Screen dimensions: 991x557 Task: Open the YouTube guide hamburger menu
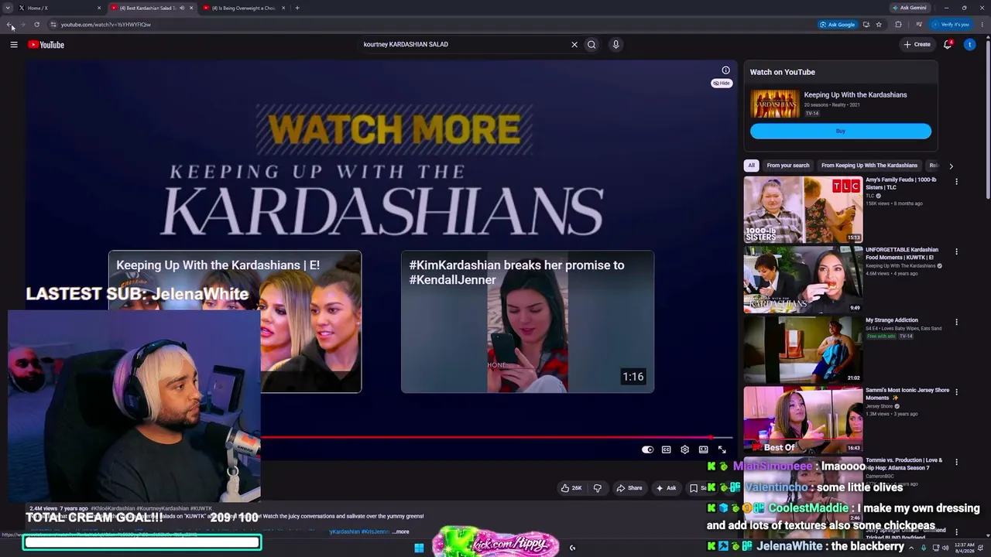14,45
